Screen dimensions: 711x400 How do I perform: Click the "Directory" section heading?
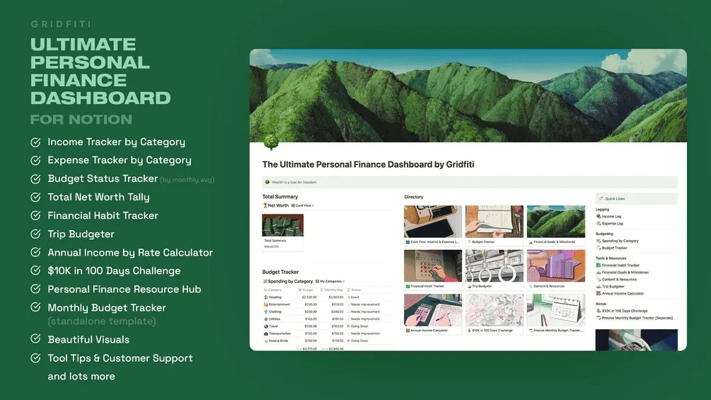pos(414,197)
